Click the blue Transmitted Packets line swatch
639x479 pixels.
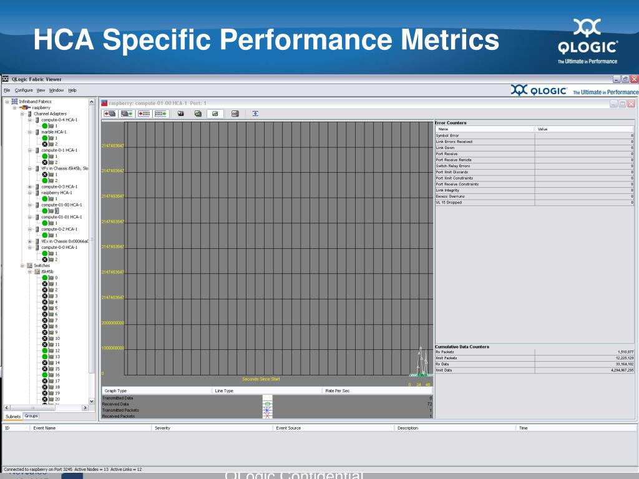pos(267,410)
